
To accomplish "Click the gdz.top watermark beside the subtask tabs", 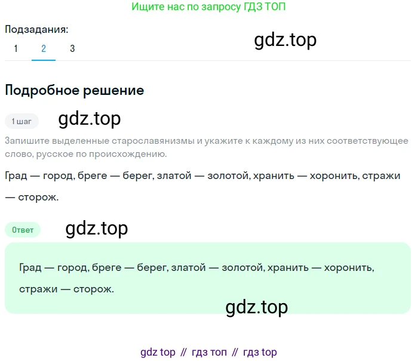I will click(285, 39).
